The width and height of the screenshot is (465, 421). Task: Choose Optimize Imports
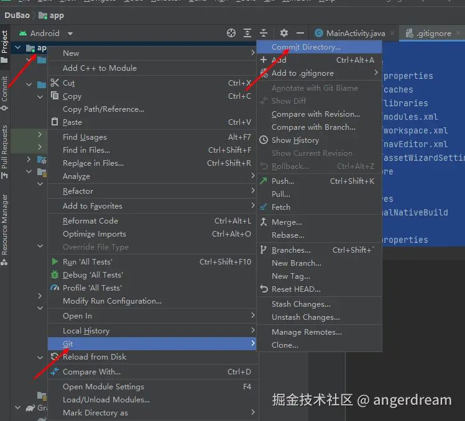152,233
